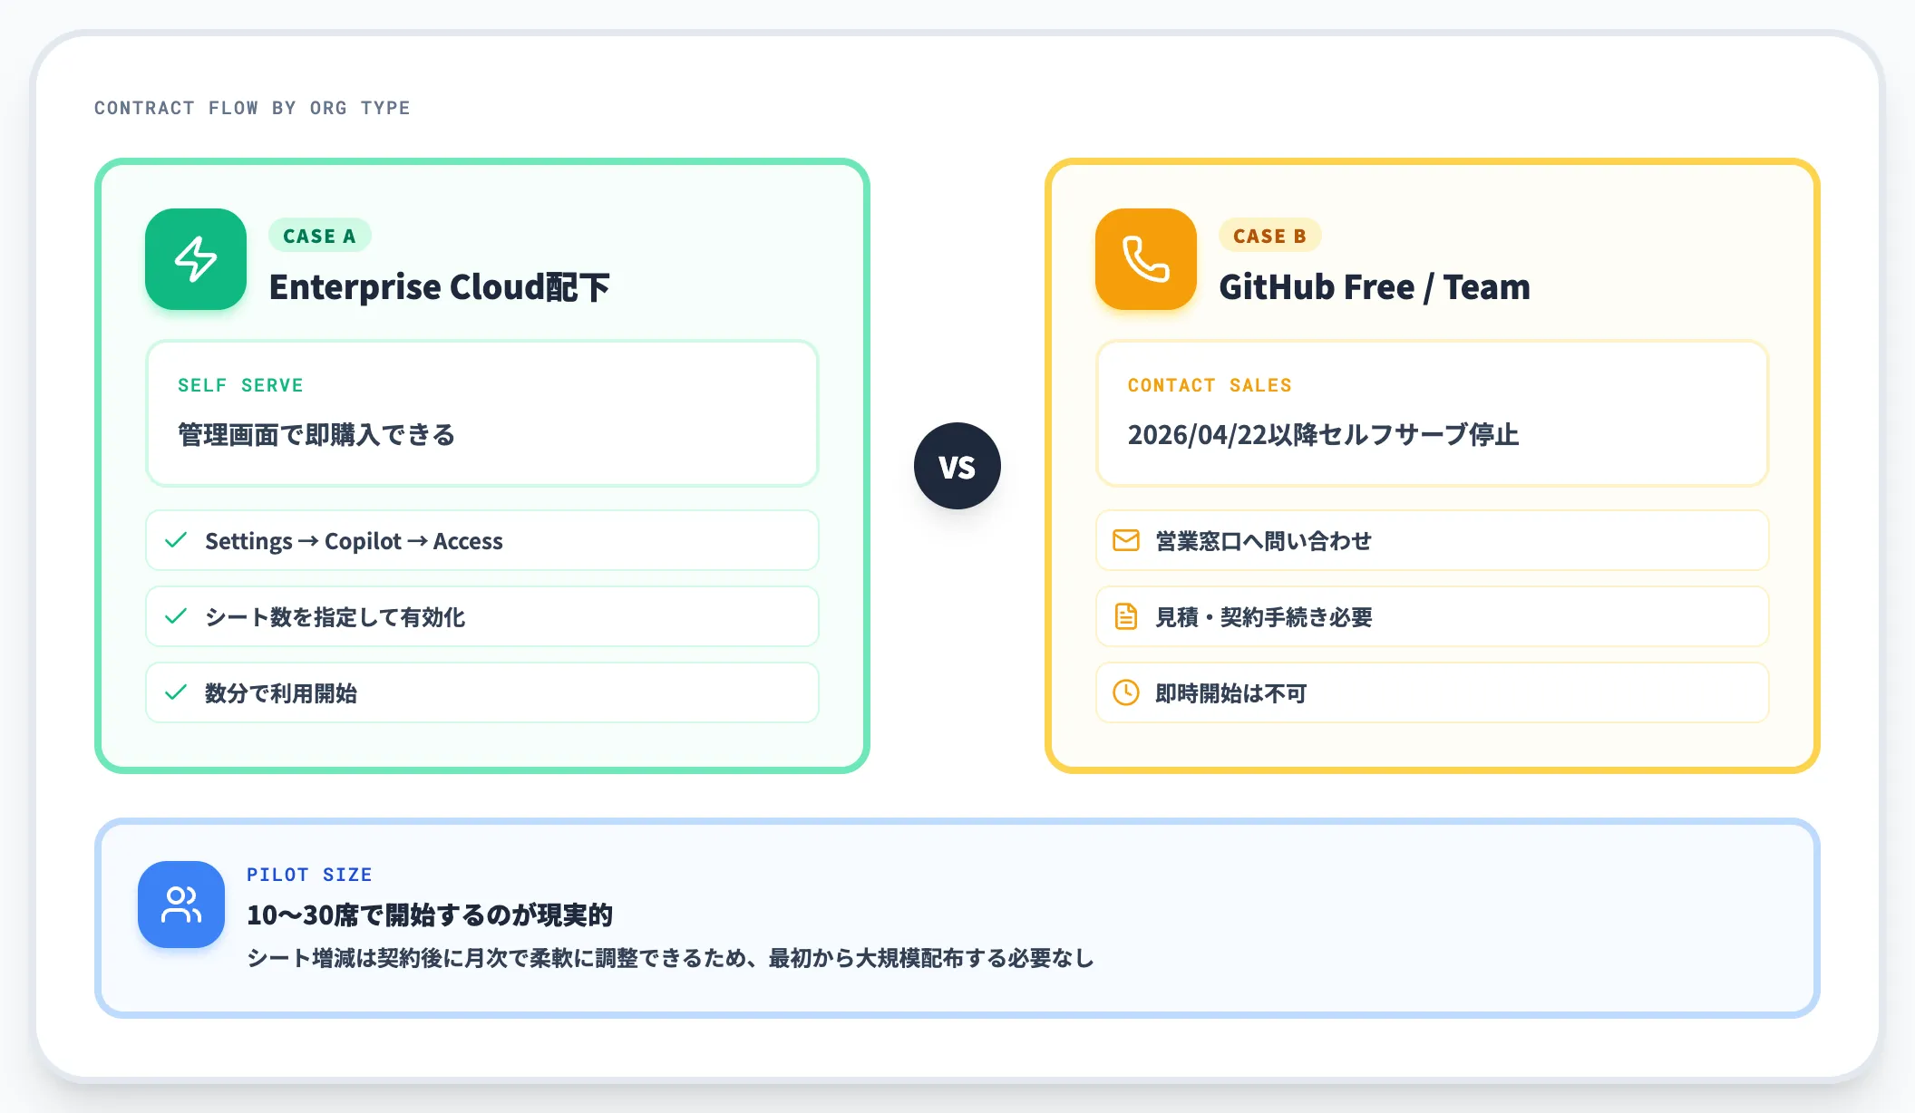Click the green lightning bolt icon
The width and height of the screenshot is (1915, 1113).
click(196, 259)
